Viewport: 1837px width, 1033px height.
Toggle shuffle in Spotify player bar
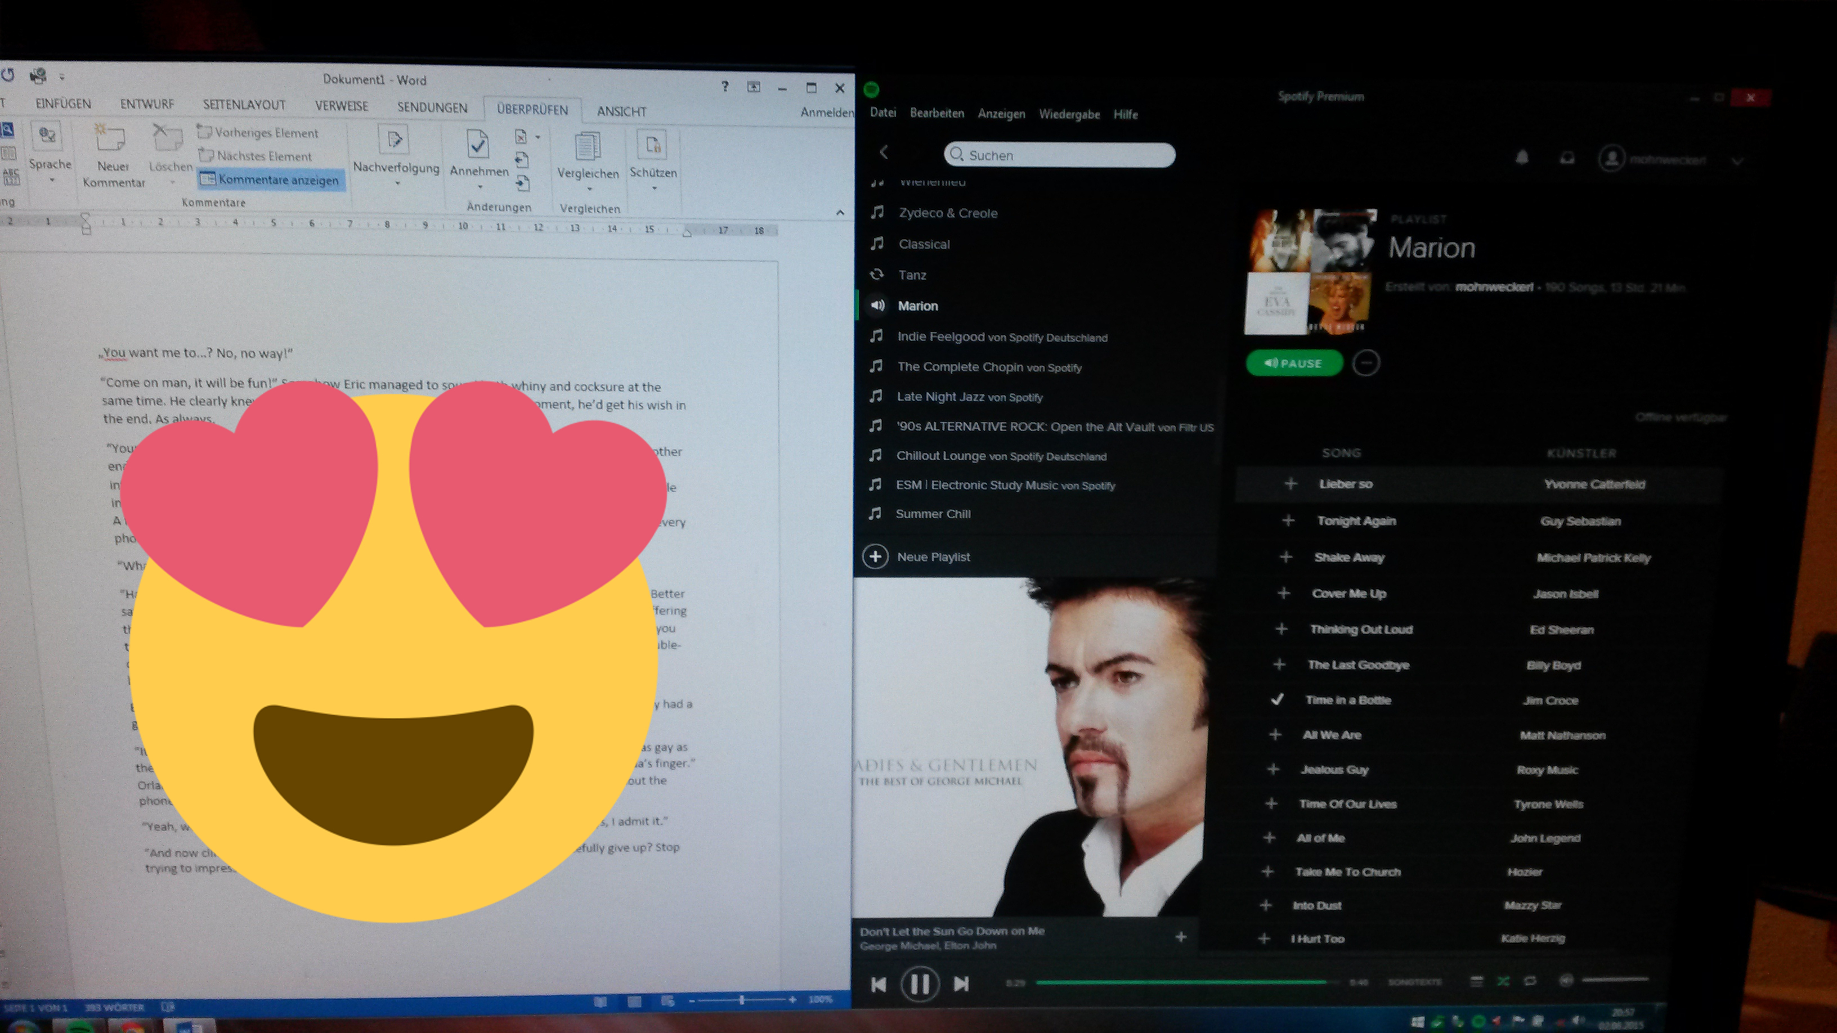1503,982
